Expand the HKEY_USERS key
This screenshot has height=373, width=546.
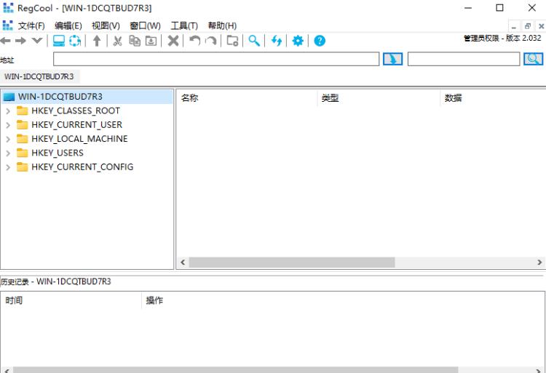[x=8, y=153]
